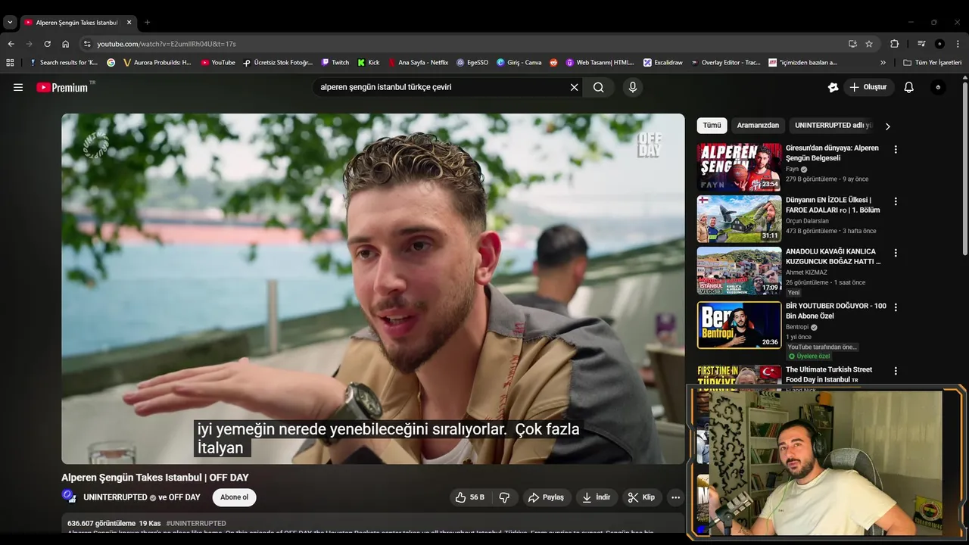Open options menu for Alperen Şengün Belgeseli
This screenshot has width=969, height=545.
pos(896,150)
